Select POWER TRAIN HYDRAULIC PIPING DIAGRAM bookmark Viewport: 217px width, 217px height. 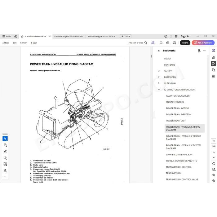point(185,128)
